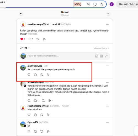Like the 'Wah nice idea' reply
This screenshot has width=138, height=136.
click(x=29, y=115)
